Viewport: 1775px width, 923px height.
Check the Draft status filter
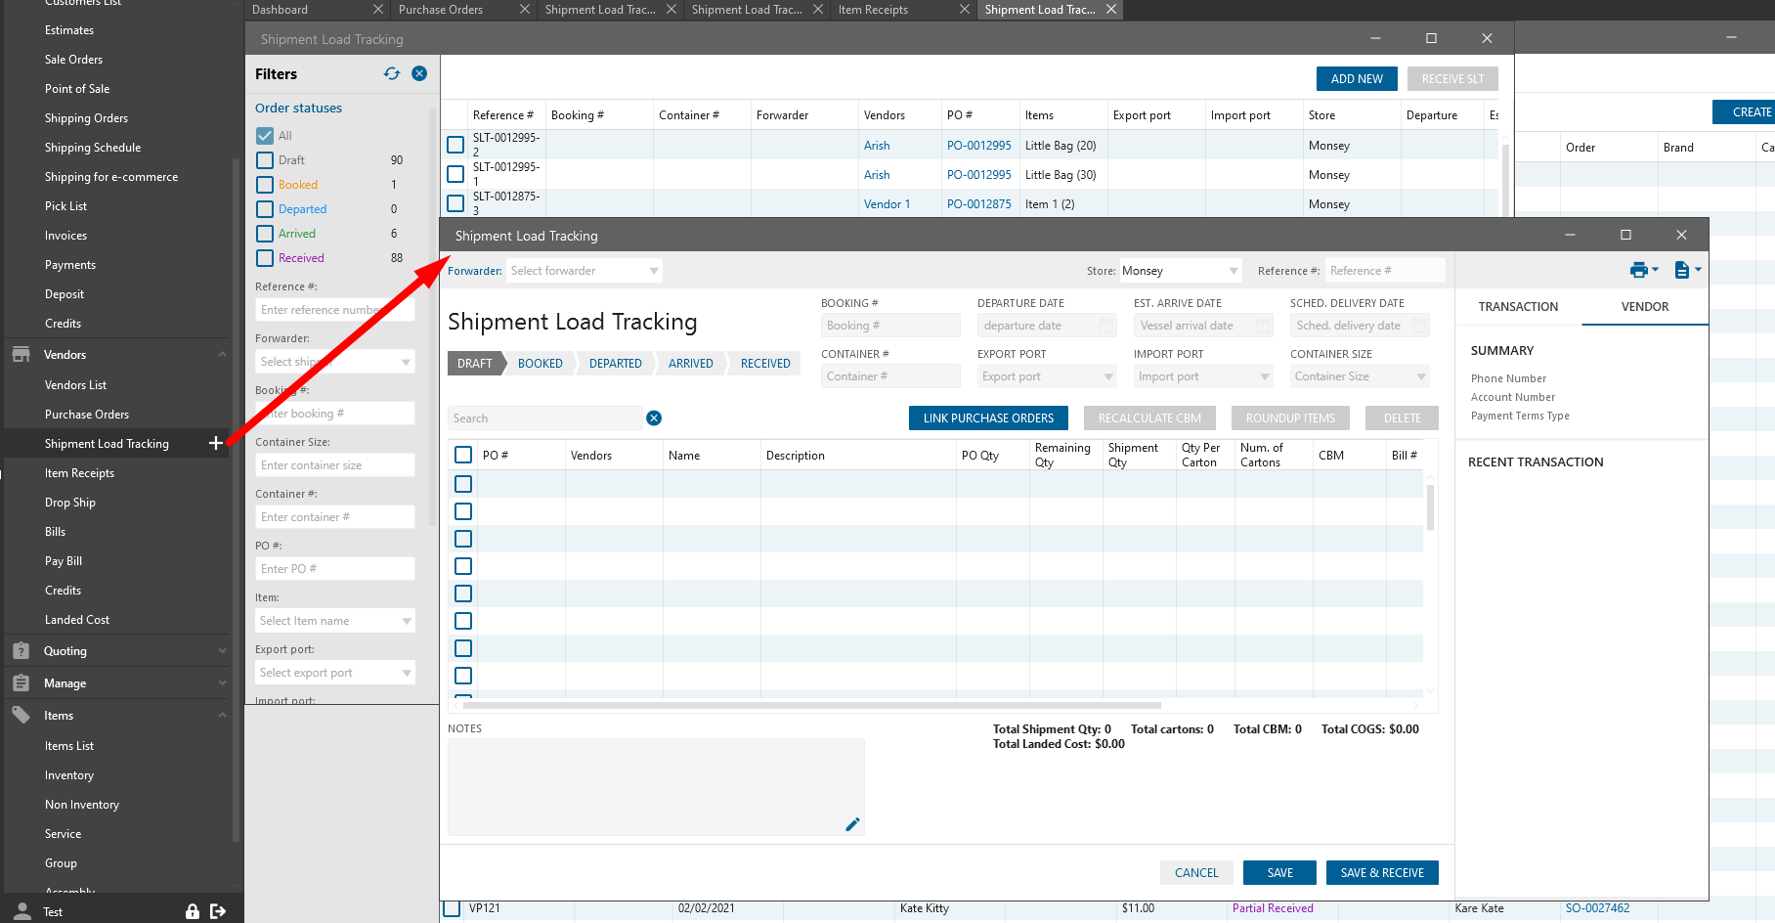tap(265, 160)
